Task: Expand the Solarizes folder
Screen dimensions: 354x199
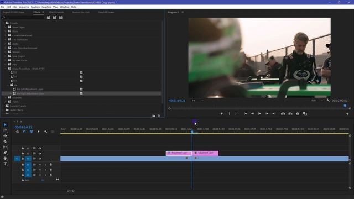Action: tap(6, 97)
